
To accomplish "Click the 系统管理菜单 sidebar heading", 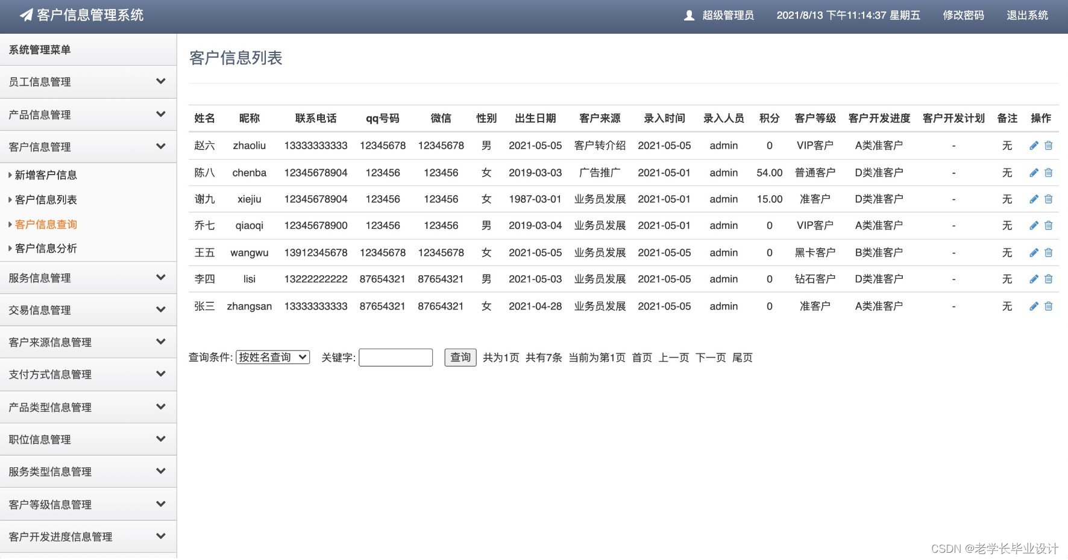I will pos(40,50).
